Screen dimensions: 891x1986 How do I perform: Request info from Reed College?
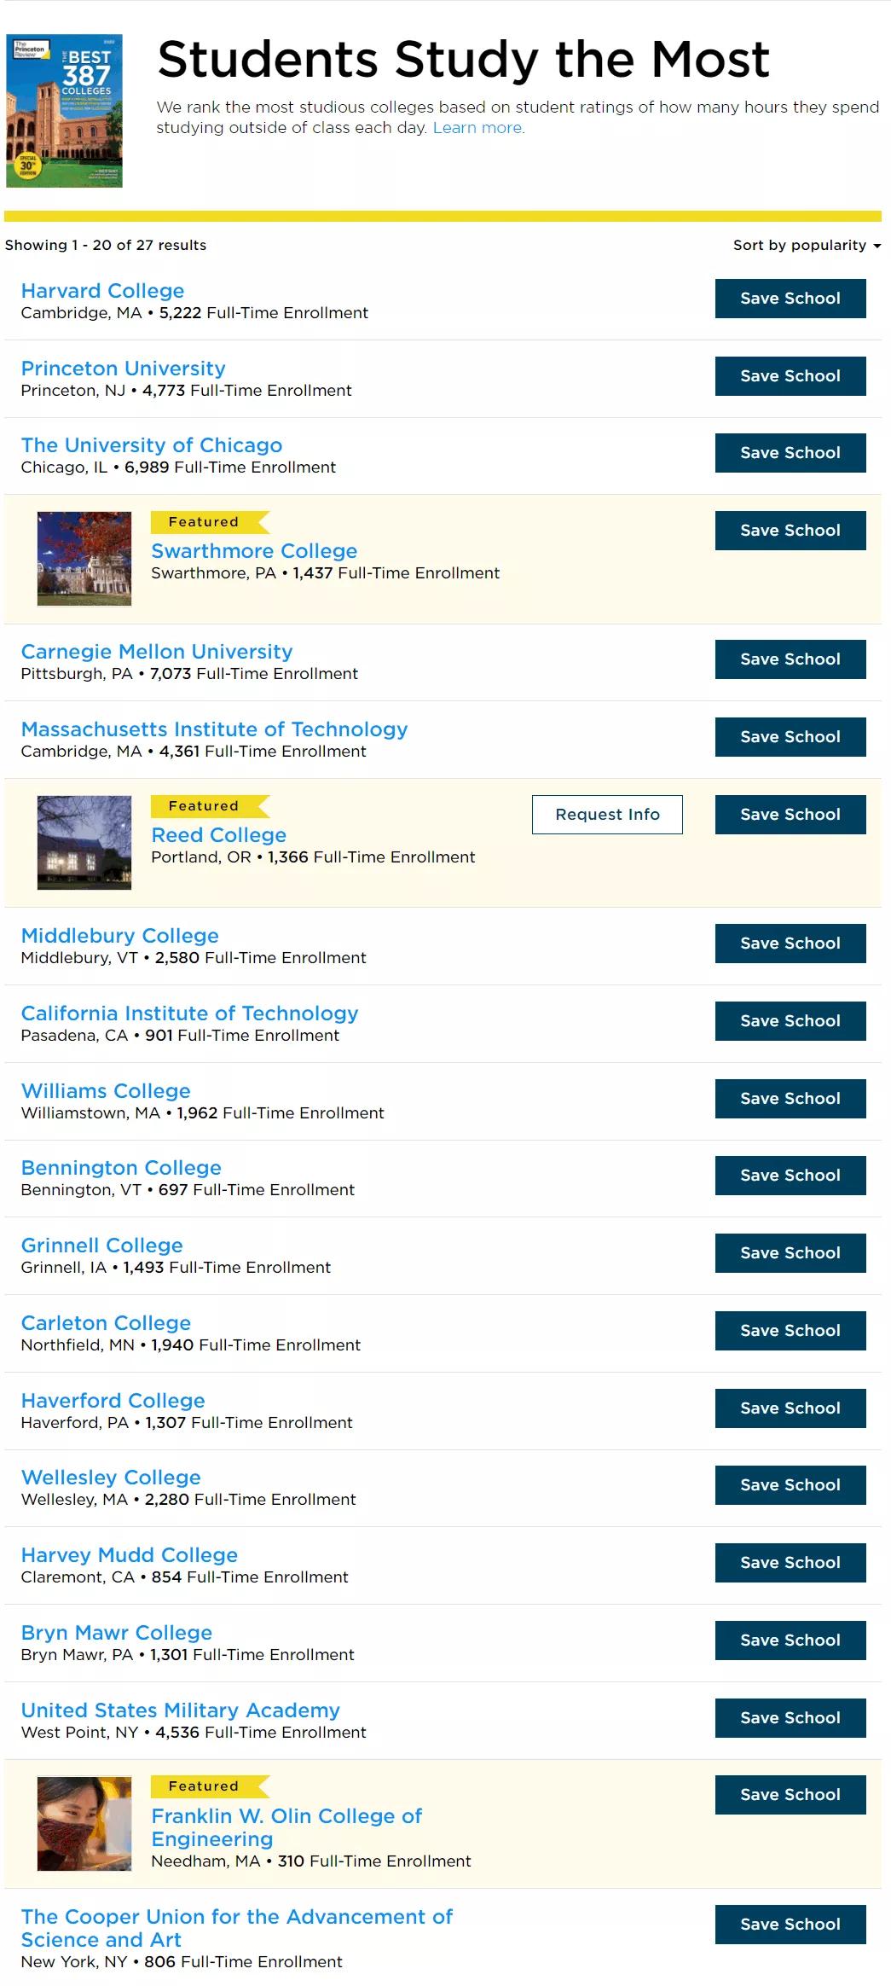click(607, 815)
